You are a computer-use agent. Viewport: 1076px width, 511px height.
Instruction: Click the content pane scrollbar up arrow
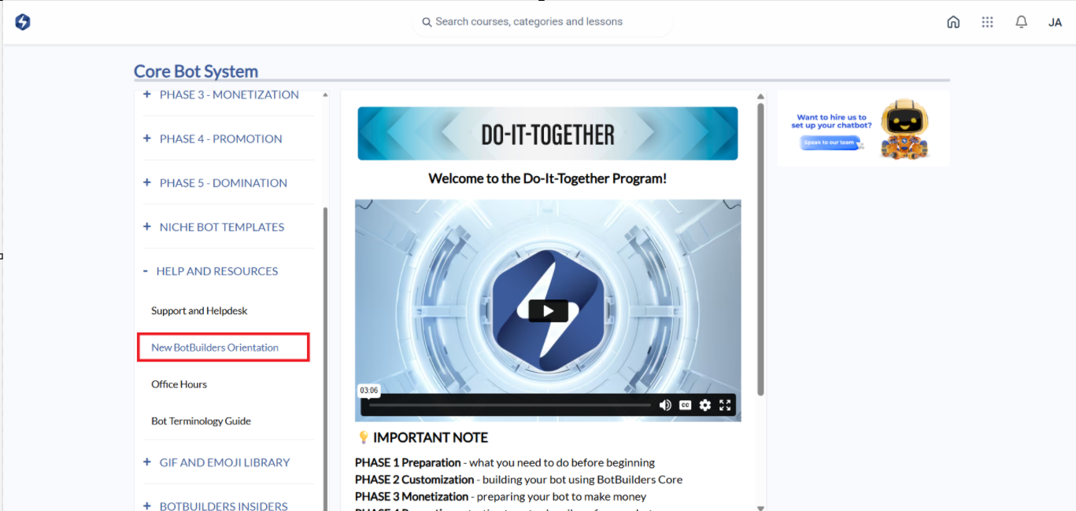pyautogui.click(x=760, y=97)
